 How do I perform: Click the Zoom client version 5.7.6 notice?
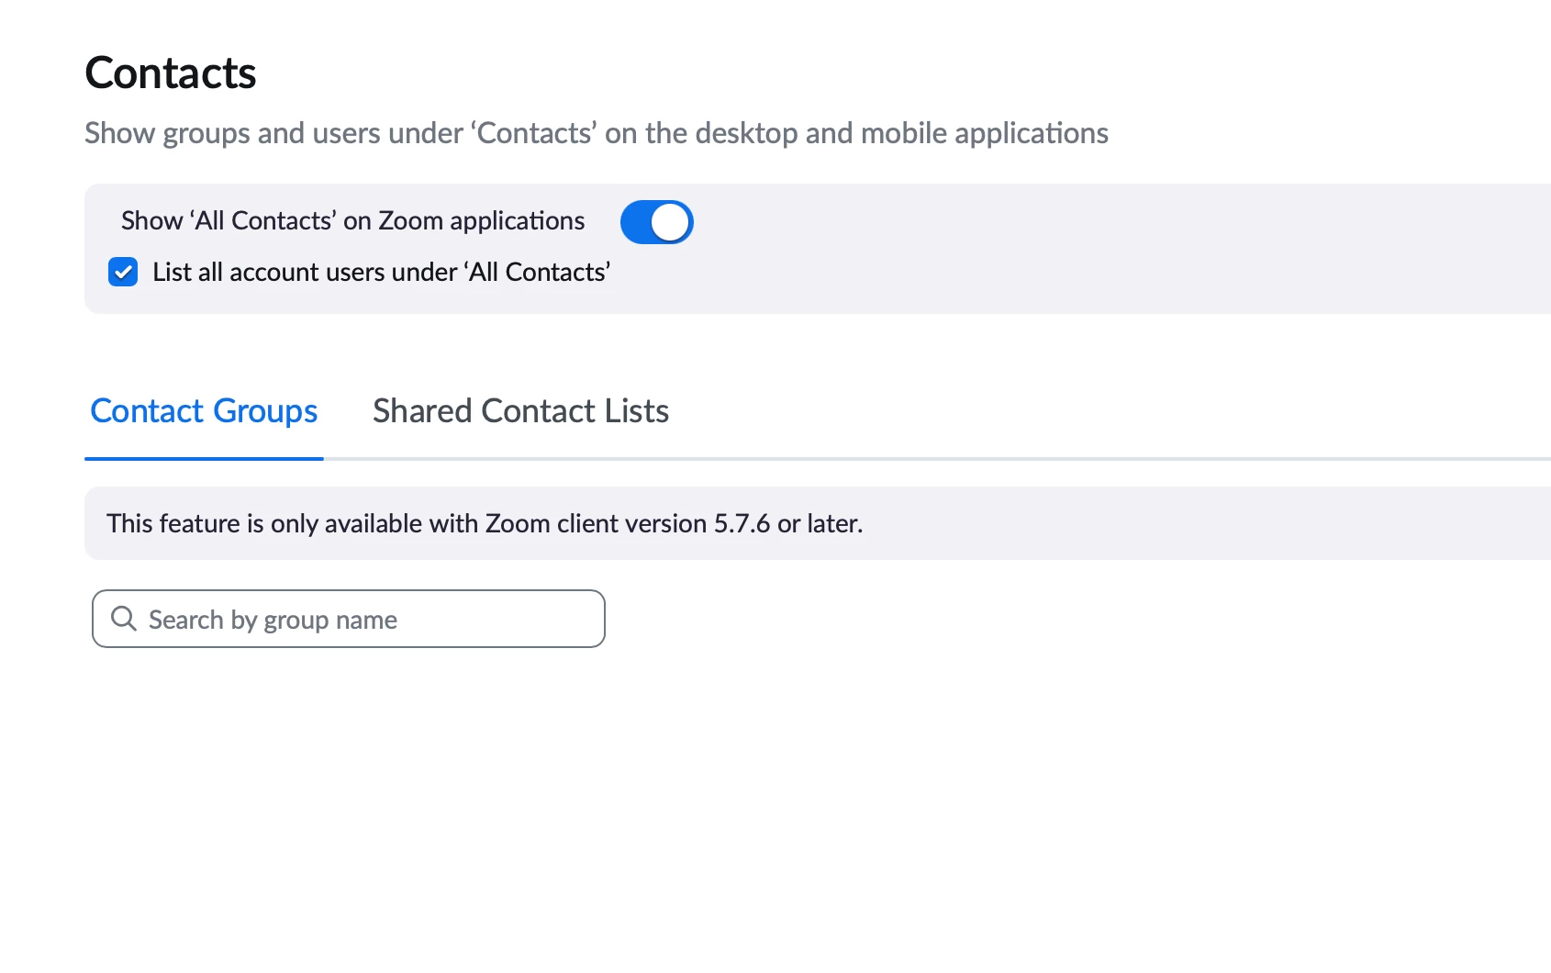485,523
